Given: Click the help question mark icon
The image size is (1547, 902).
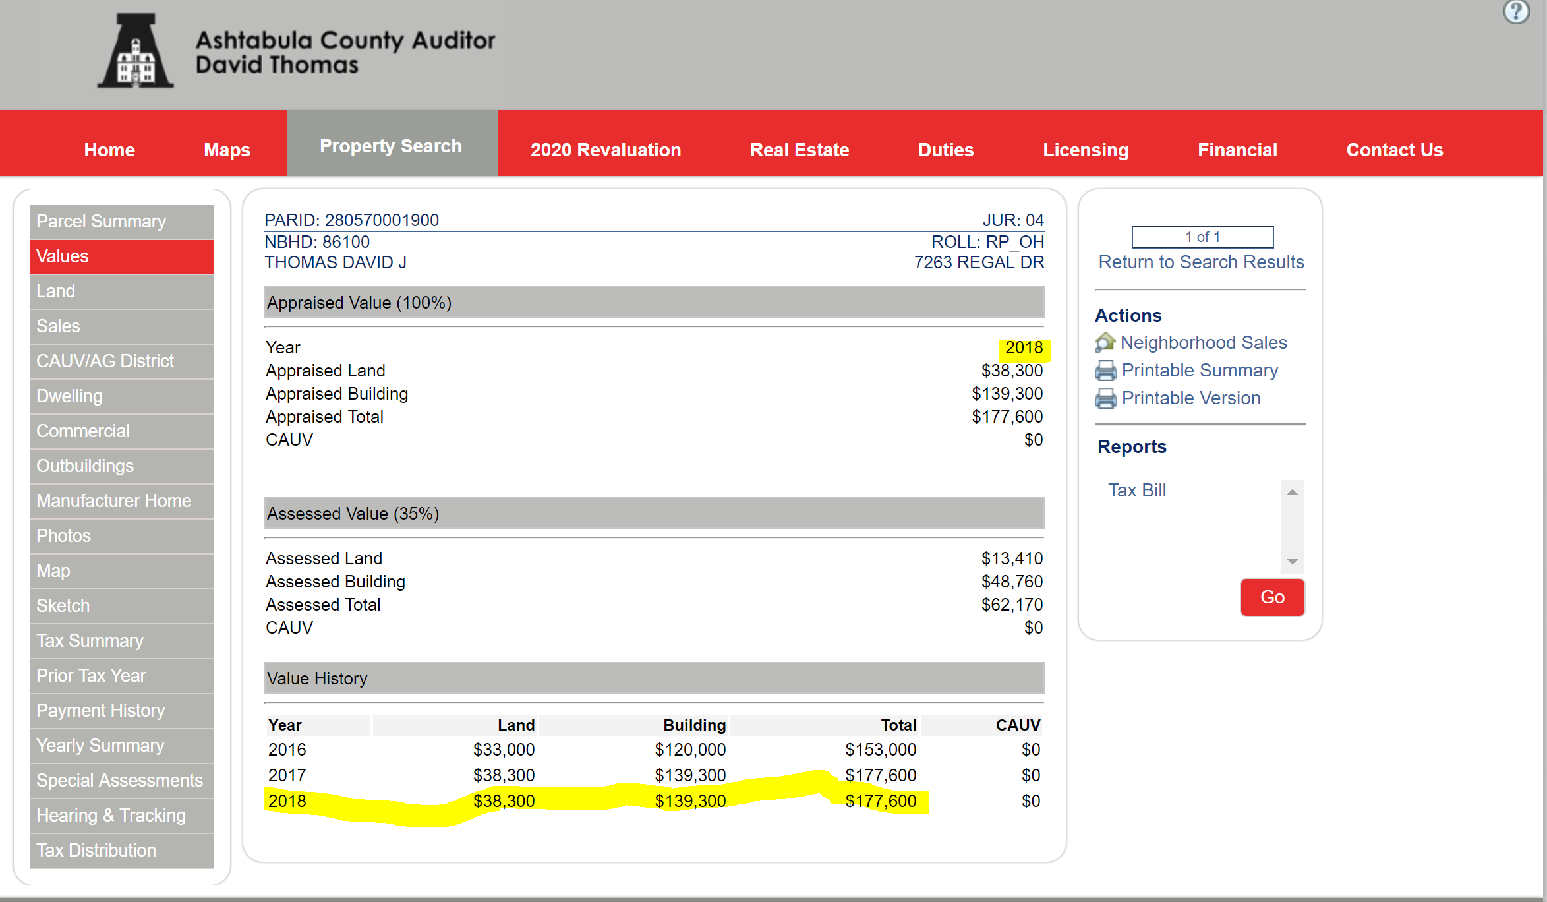Looking at the screenshot, I should pyautogui.click(x=1515, y=12).
